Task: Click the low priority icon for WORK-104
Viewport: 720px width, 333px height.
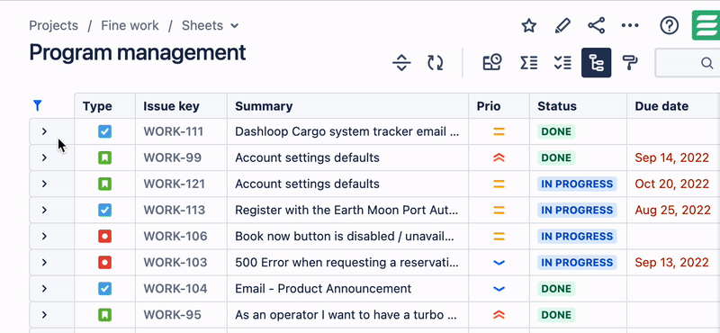Action: (x=499, y=289)
